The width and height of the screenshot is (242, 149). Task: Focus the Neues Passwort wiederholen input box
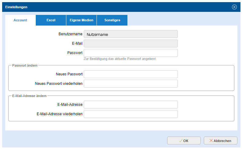tap(130, 84)
